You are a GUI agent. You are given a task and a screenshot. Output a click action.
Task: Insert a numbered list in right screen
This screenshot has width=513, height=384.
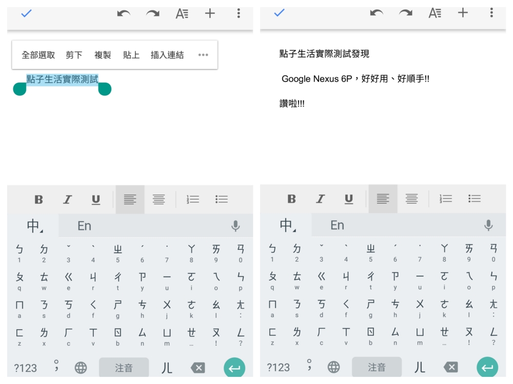tap(446, 199)
